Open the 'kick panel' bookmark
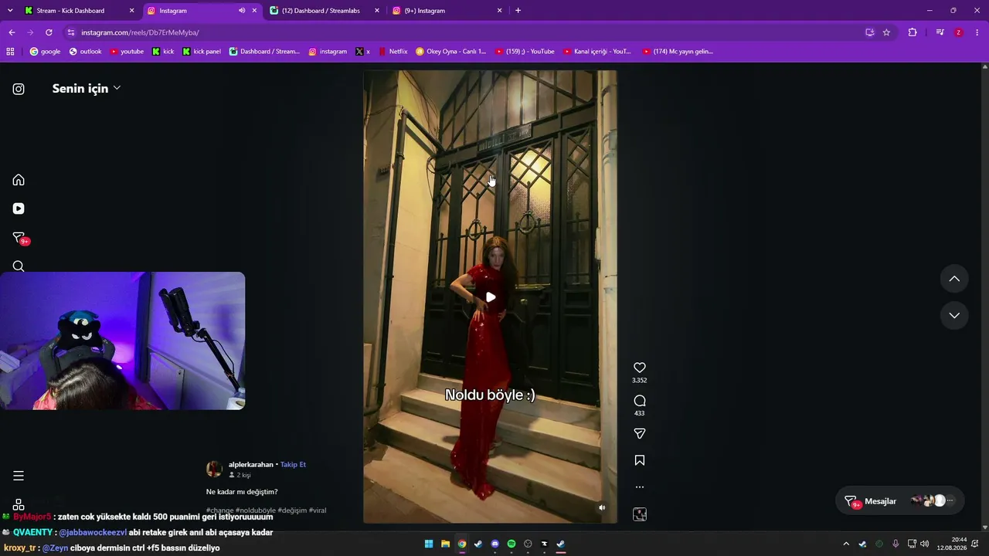989x556 pixels. (202, 52)
